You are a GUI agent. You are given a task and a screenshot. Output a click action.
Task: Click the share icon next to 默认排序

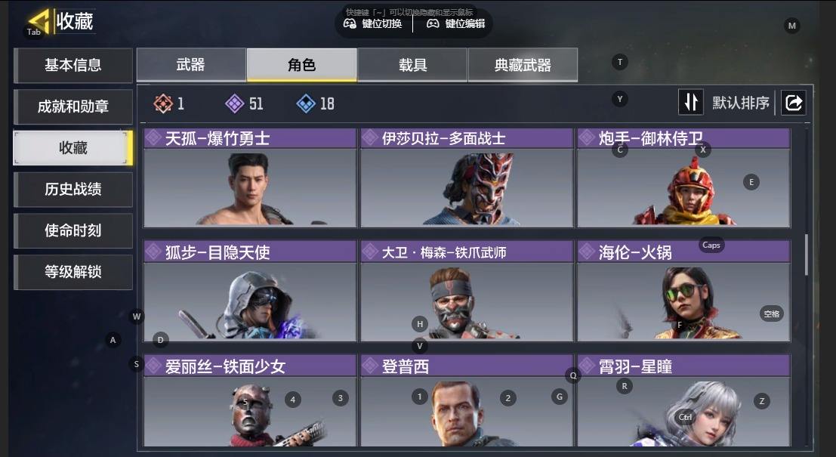(x=794, y=103)
